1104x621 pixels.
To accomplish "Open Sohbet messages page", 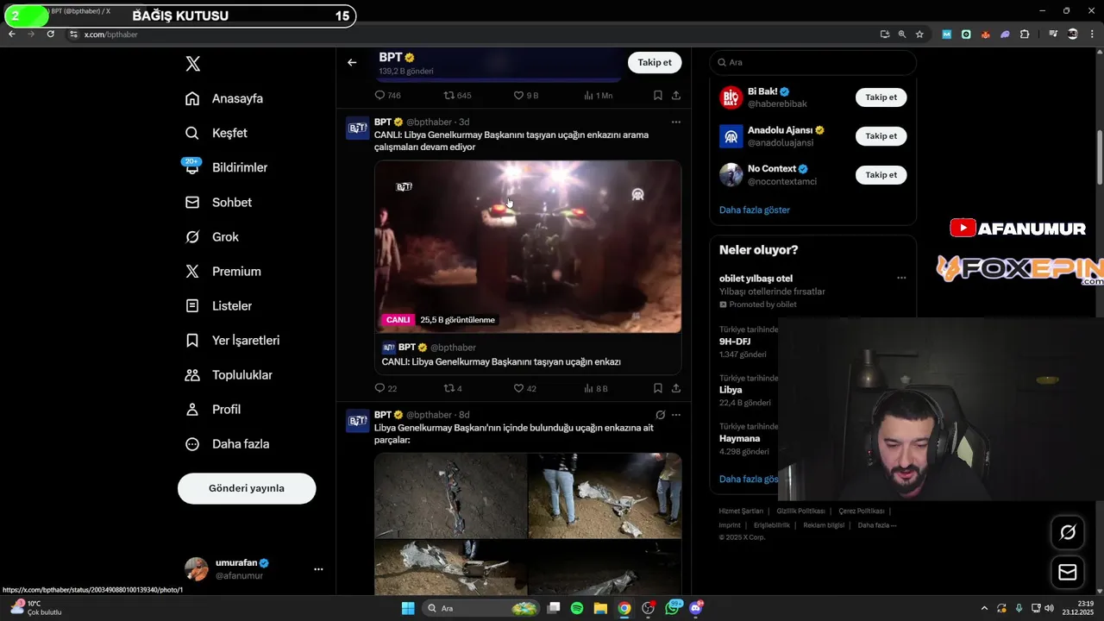I will coord(219,202).
